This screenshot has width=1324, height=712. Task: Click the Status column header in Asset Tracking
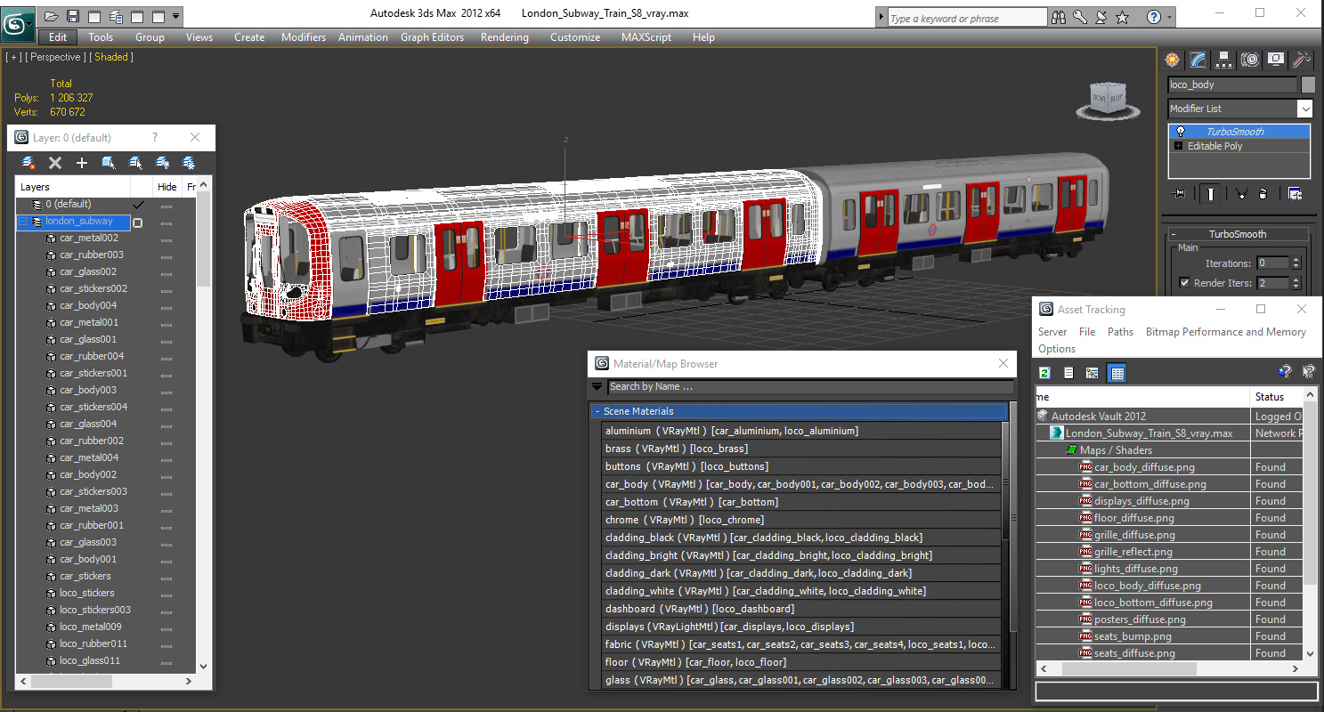tap(1276, 397)
